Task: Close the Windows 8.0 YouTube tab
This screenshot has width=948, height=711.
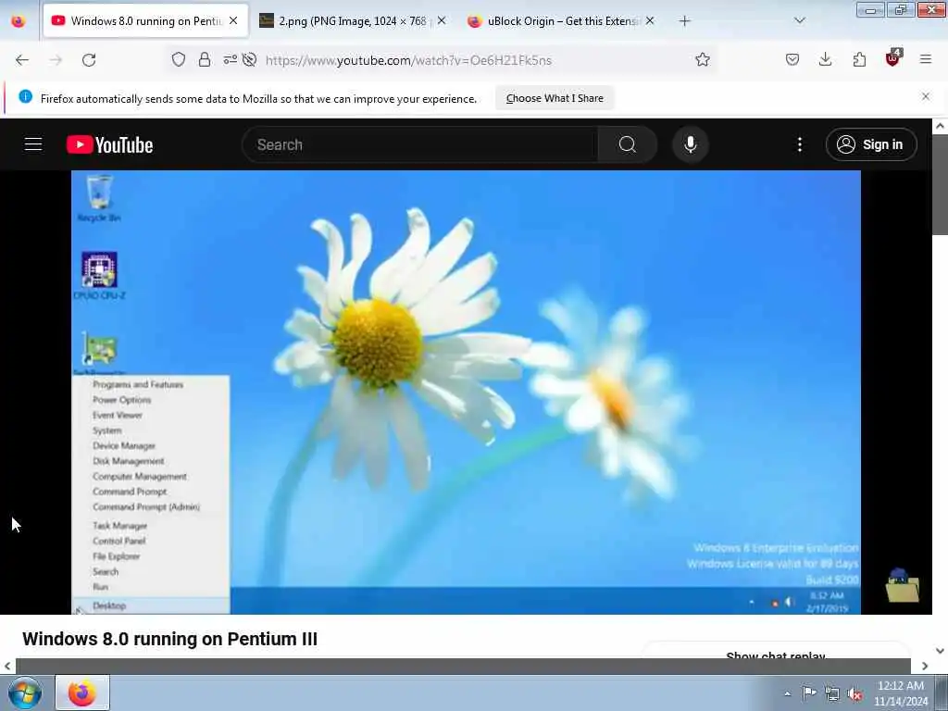Action: 233,20
